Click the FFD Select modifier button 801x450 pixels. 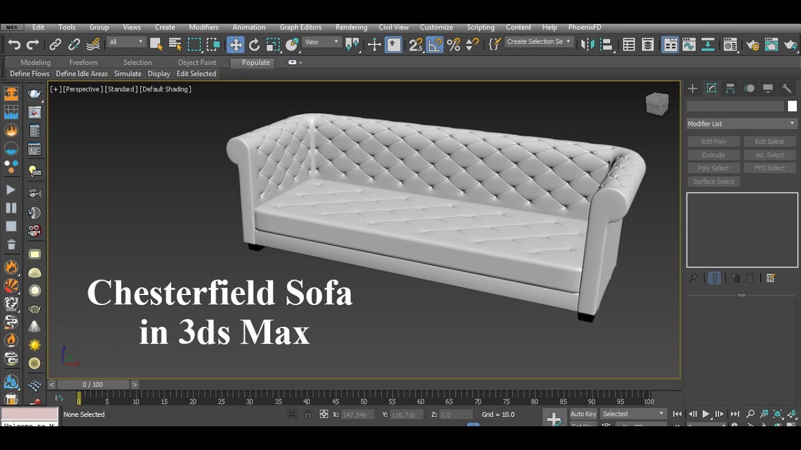[770, 168]
